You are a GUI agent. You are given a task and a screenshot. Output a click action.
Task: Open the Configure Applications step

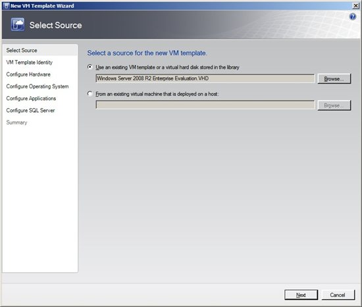click(31, 98)
